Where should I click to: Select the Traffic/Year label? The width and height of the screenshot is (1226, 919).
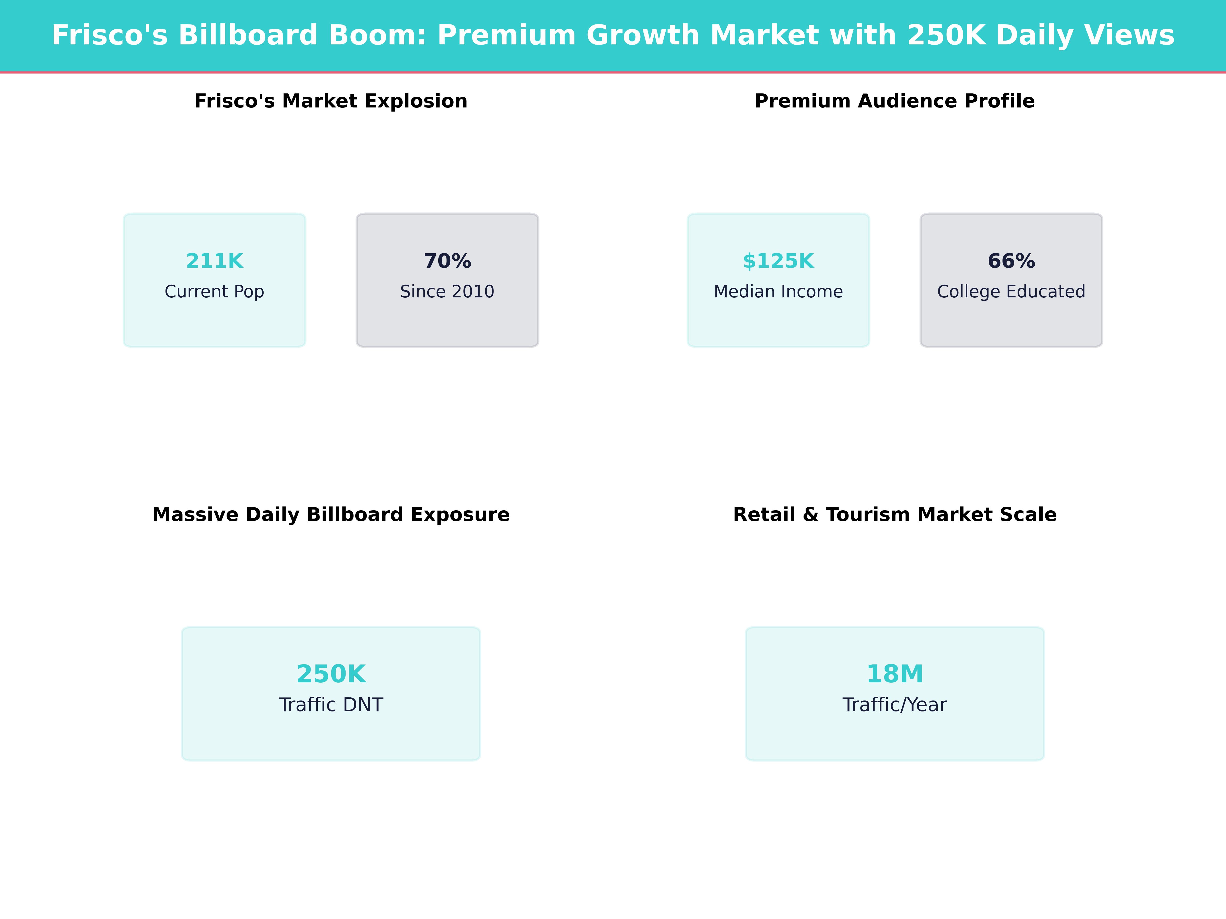pyautogui.click(x=894, y=705)
